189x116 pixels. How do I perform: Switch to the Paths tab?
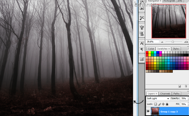176,93
